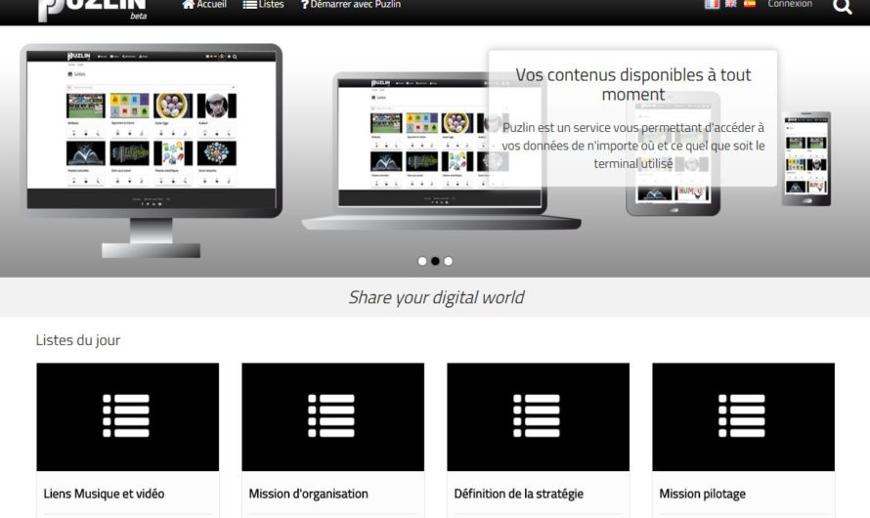Open the Définition de la stratégie list thumbnail

[x=539, y=417]
